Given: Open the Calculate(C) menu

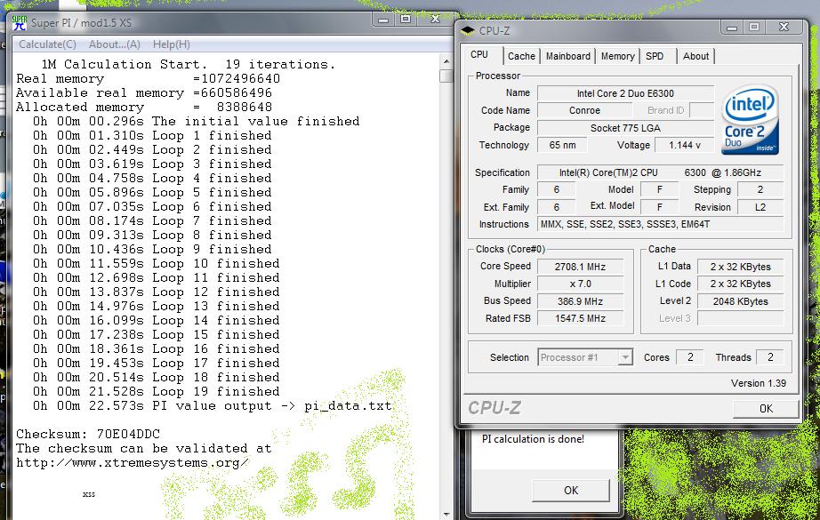Looking at the screenshot, I should (47, 44).
